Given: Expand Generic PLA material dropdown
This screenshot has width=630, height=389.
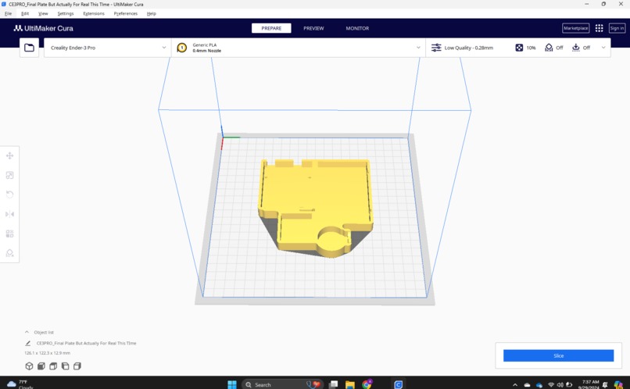Looking at the screenshot, I should coord(418,48).
